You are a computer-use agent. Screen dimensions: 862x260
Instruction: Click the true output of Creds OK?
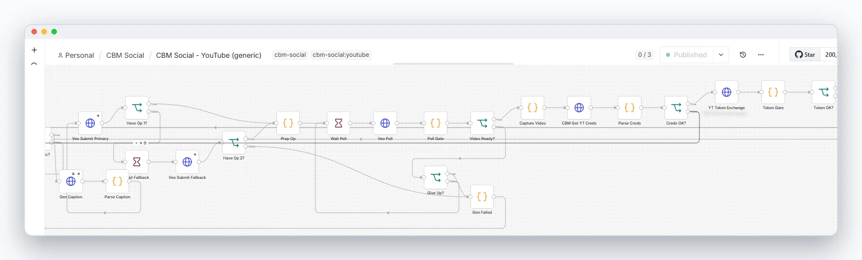coord(687,104)
